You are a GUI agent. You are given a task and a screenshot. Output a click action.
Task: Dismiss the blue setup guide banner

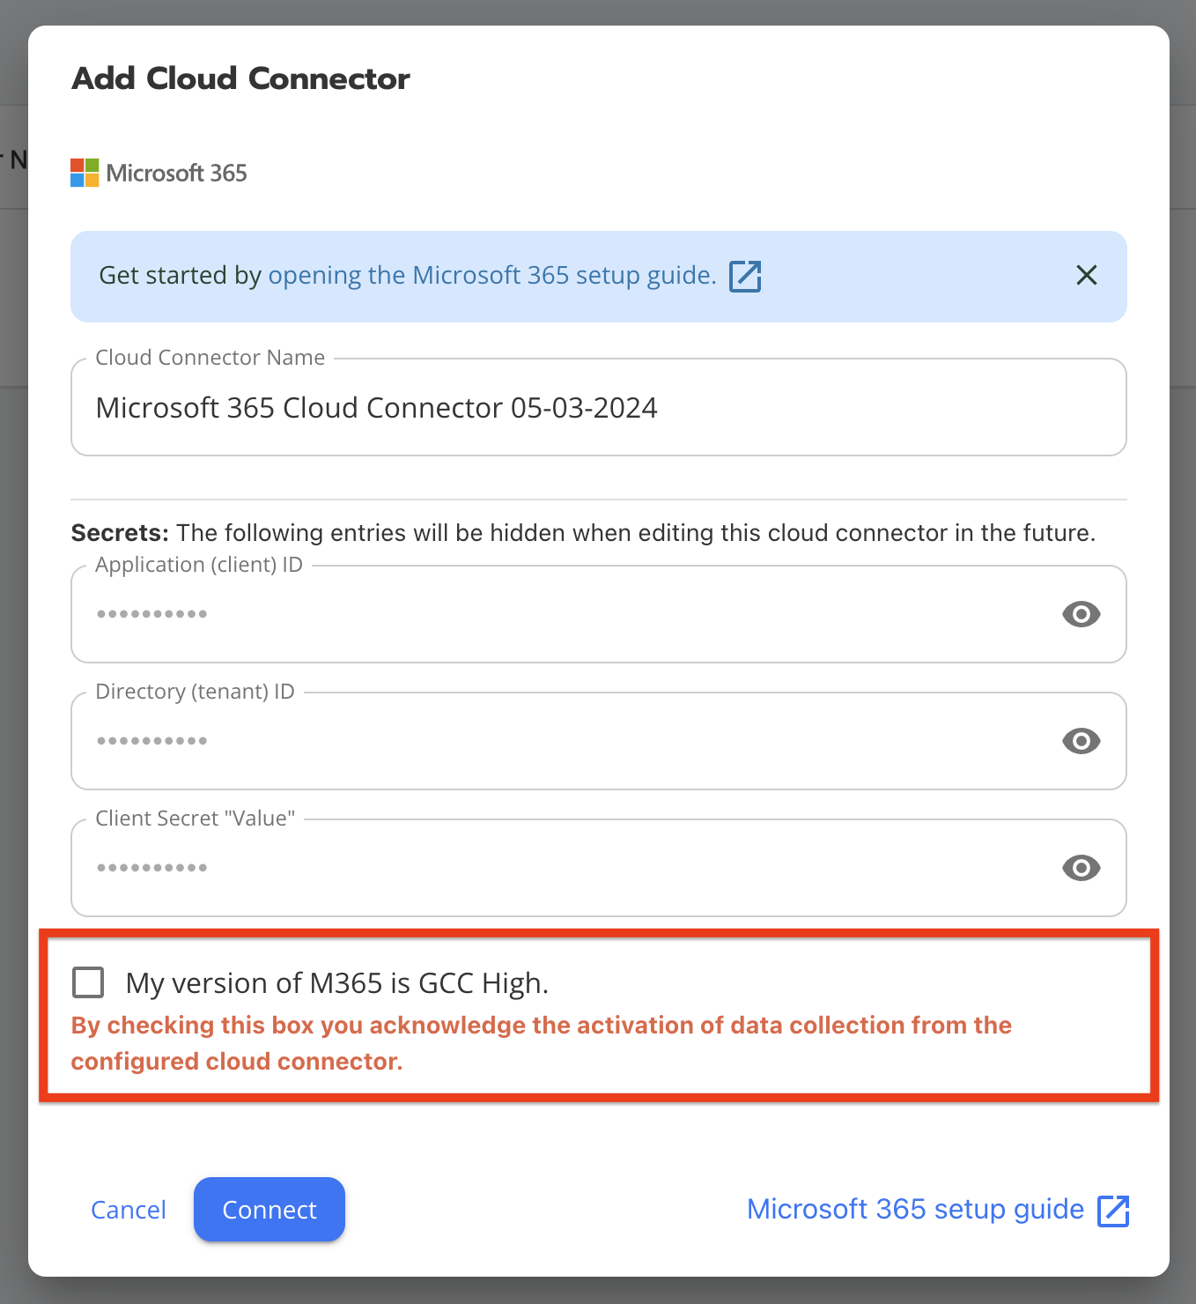pos(1087,276)
